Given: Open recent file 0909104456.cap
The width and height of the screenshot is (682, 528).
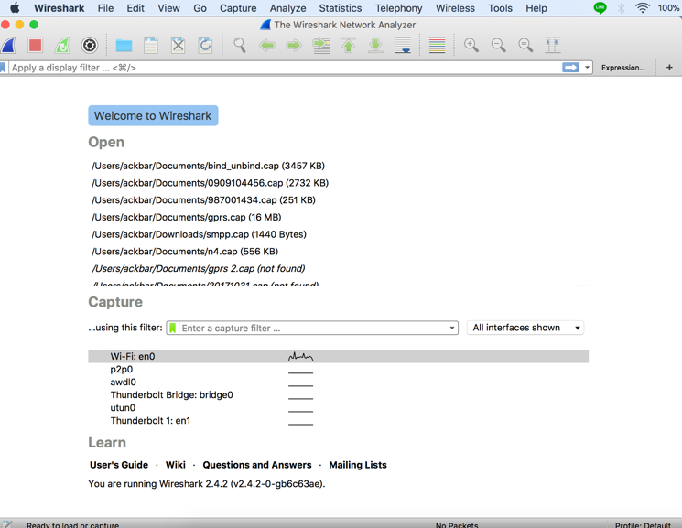Looking at the screenshot, I should [x=210, y=183].
